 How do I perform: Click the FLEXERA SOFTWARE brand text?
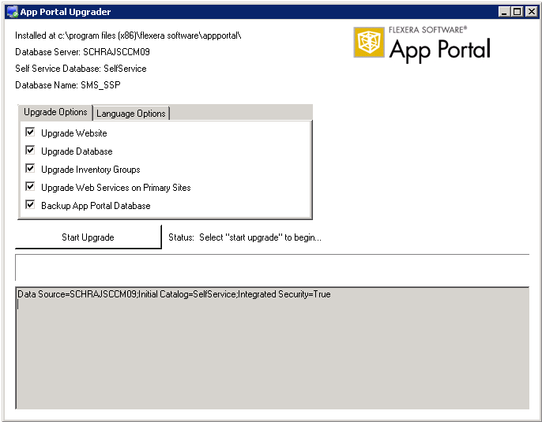(427, 30)
